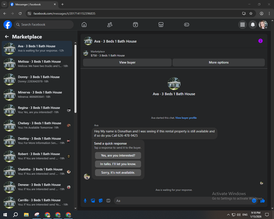Open the tab search dropdown arrow

tap(4, 4)
